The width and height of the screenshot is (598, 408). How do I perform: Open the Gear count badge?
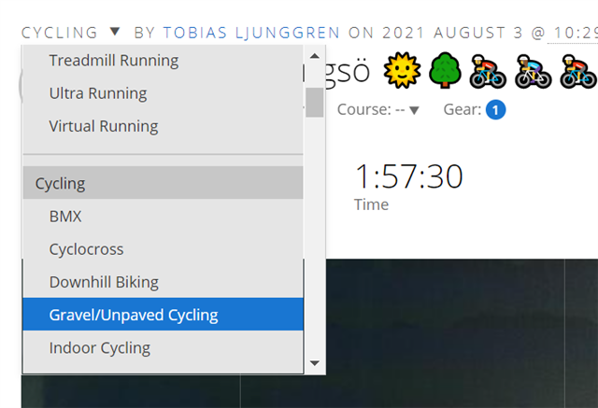495,110
